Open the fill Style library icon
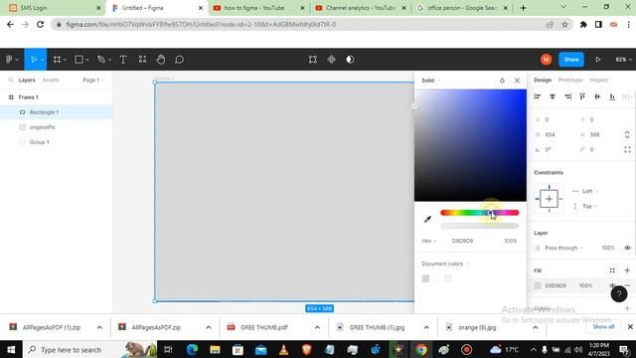 click(612, 270)
